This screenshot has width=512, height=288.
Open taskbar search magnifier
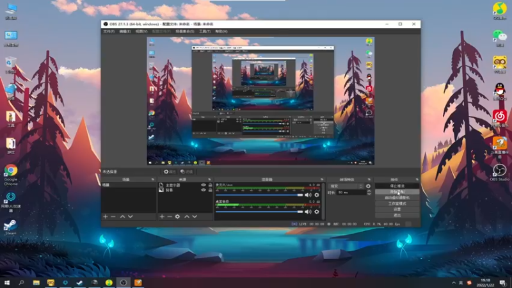tap(21, 282)
